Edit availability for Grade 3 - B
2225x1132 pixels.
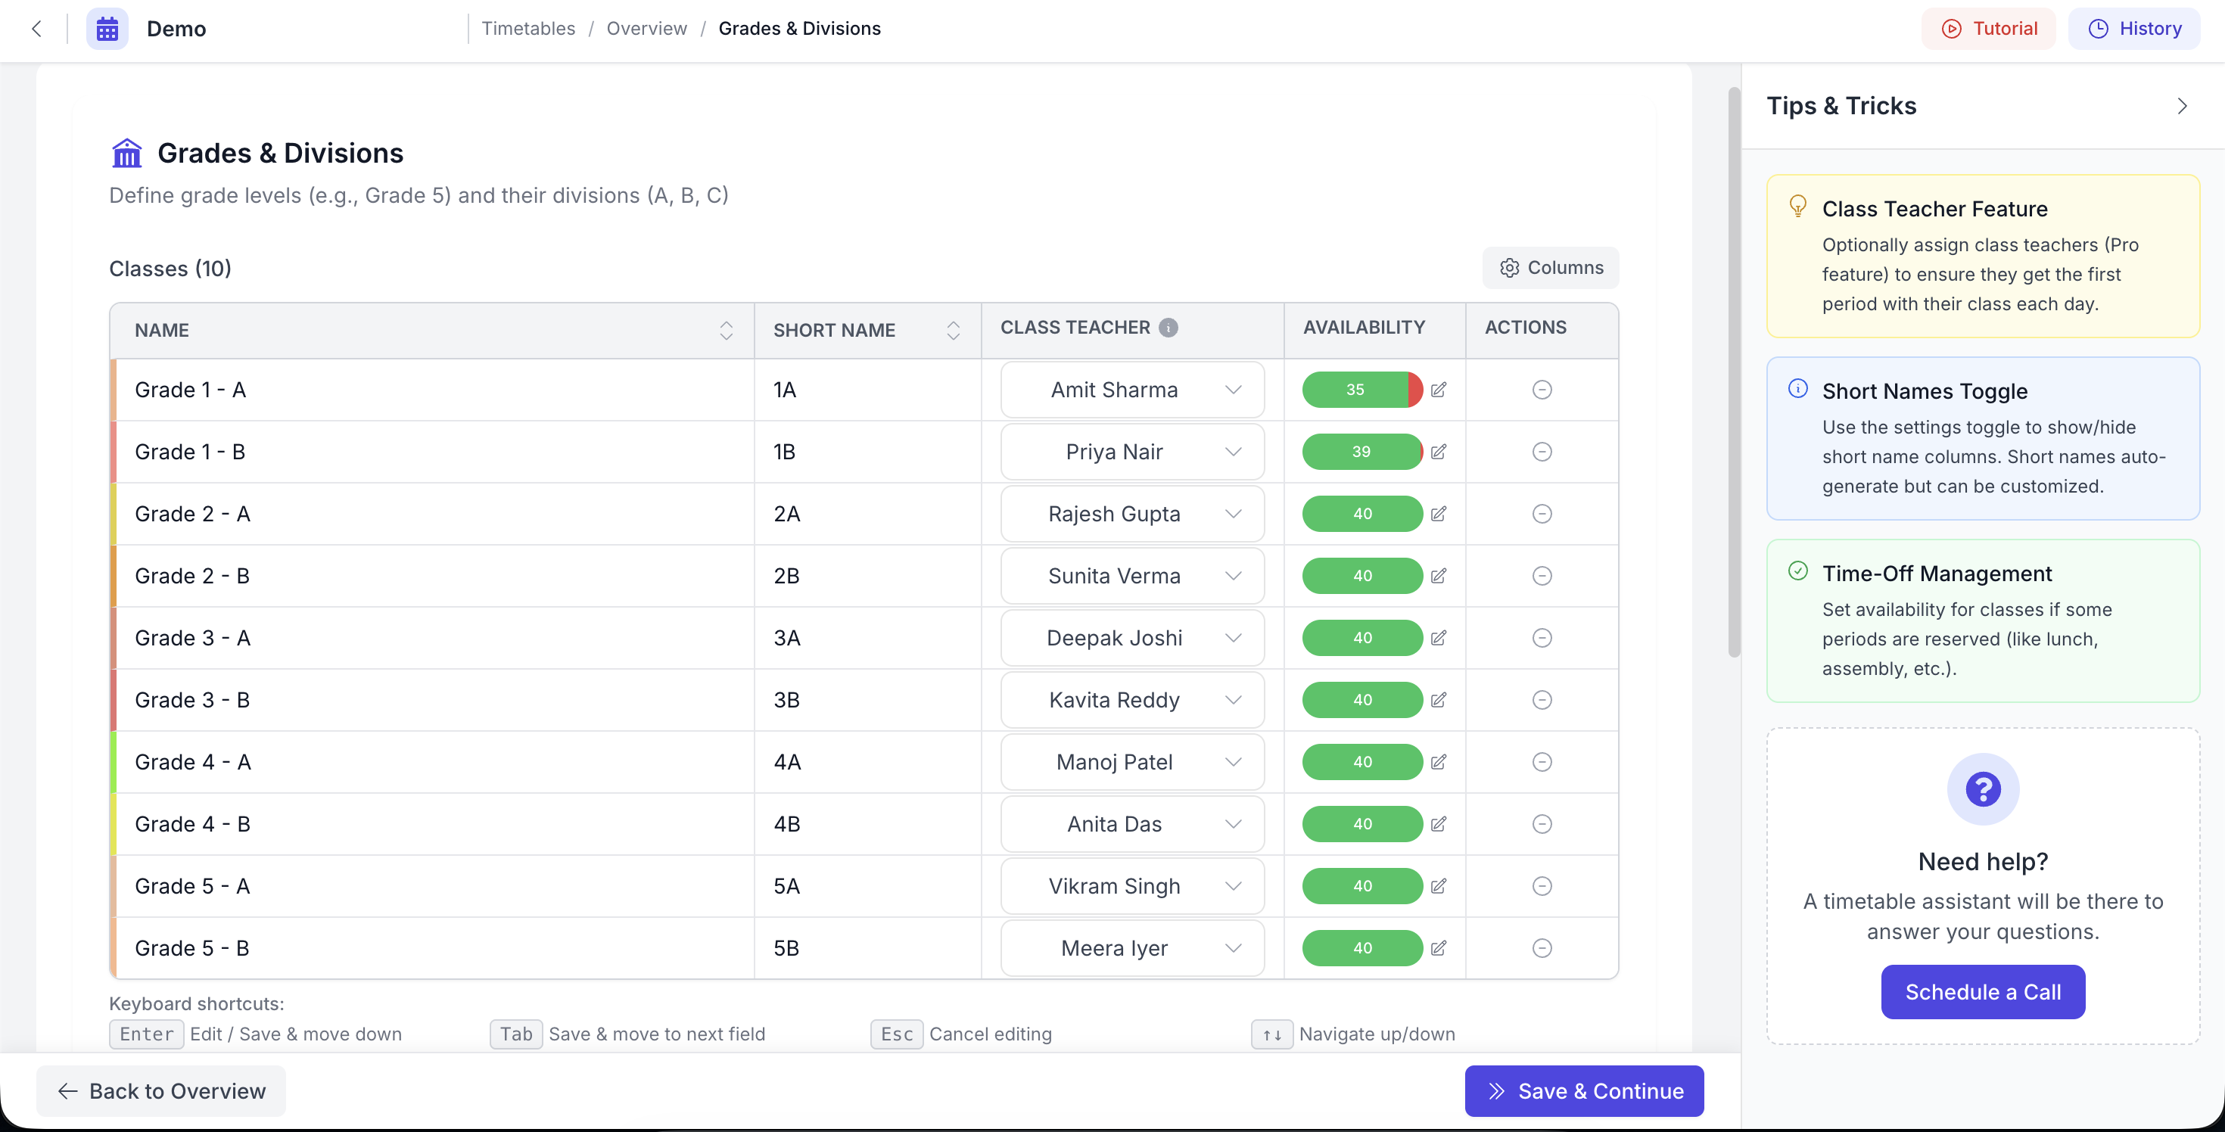pos(1438,699)
